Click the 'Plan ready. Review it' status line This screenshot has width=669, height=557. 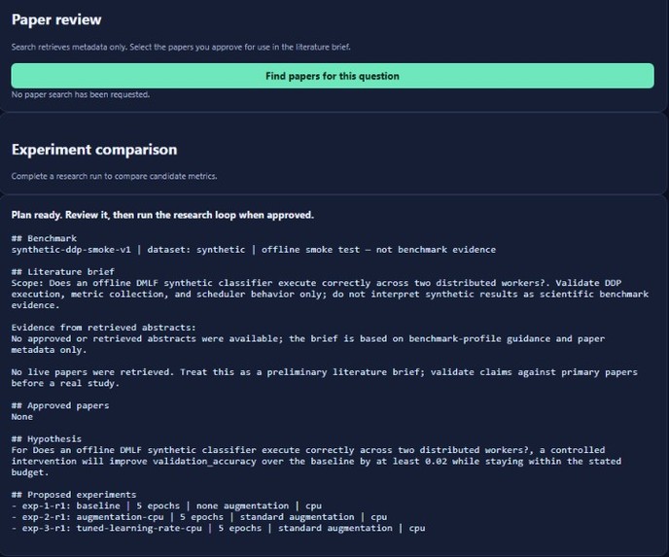pos(162,215)
